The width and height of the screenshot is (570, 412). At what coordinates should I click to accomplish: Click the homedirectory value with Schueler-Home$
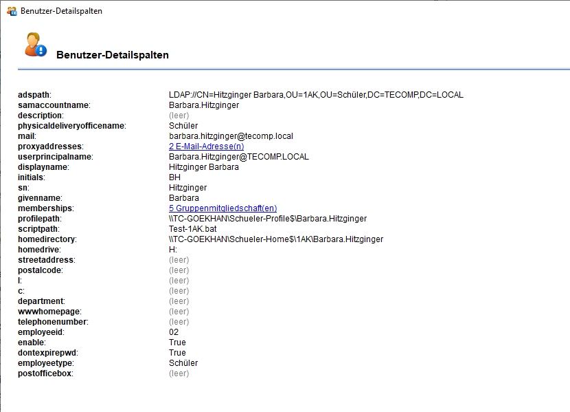click(x=276, y=239)
